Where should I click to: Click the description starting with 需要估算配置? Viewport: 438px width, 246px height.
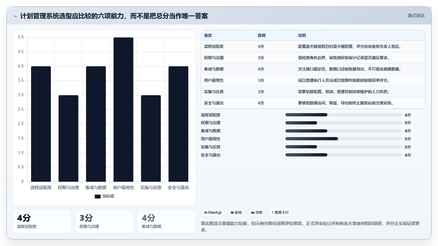pyautogui.click(x=344, y=92)
